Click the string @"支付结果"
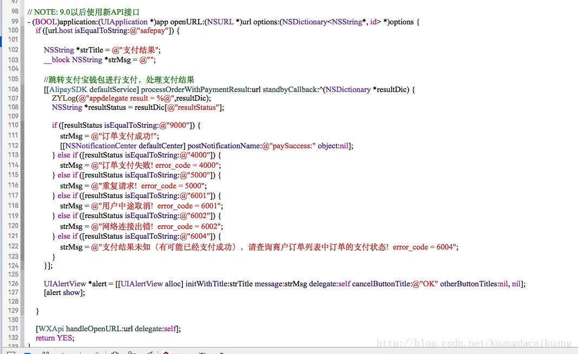Image resolution: width=578 pixels, height=354 pixels. [135, 50]
